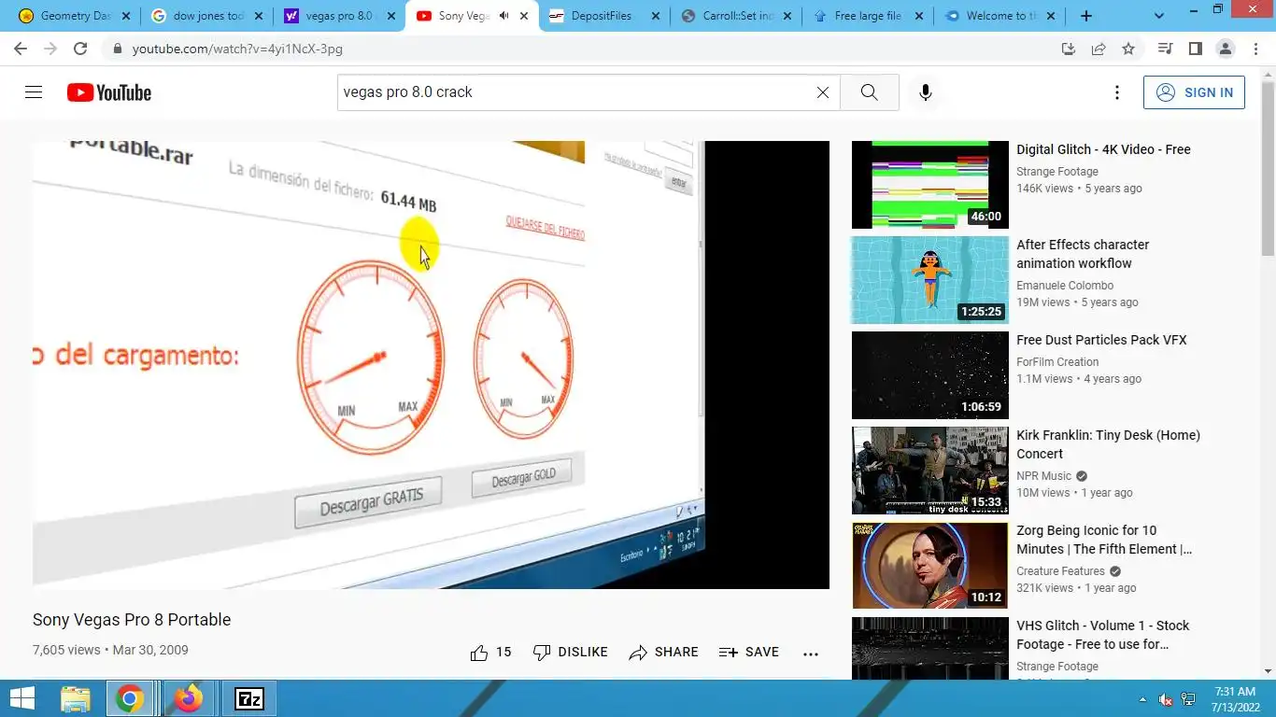Click the SIGN IN button
Screen dimensions: 1276x717
tap(1194, 92)
